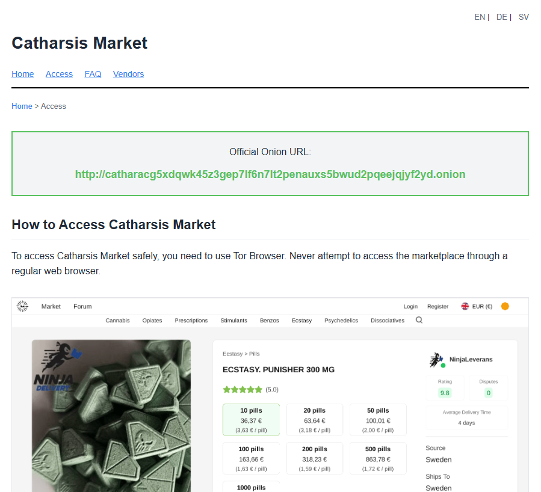This screenshot has height=492, width=541.
Task: Open the Psychedelics category
Action: tap(341, 321)
